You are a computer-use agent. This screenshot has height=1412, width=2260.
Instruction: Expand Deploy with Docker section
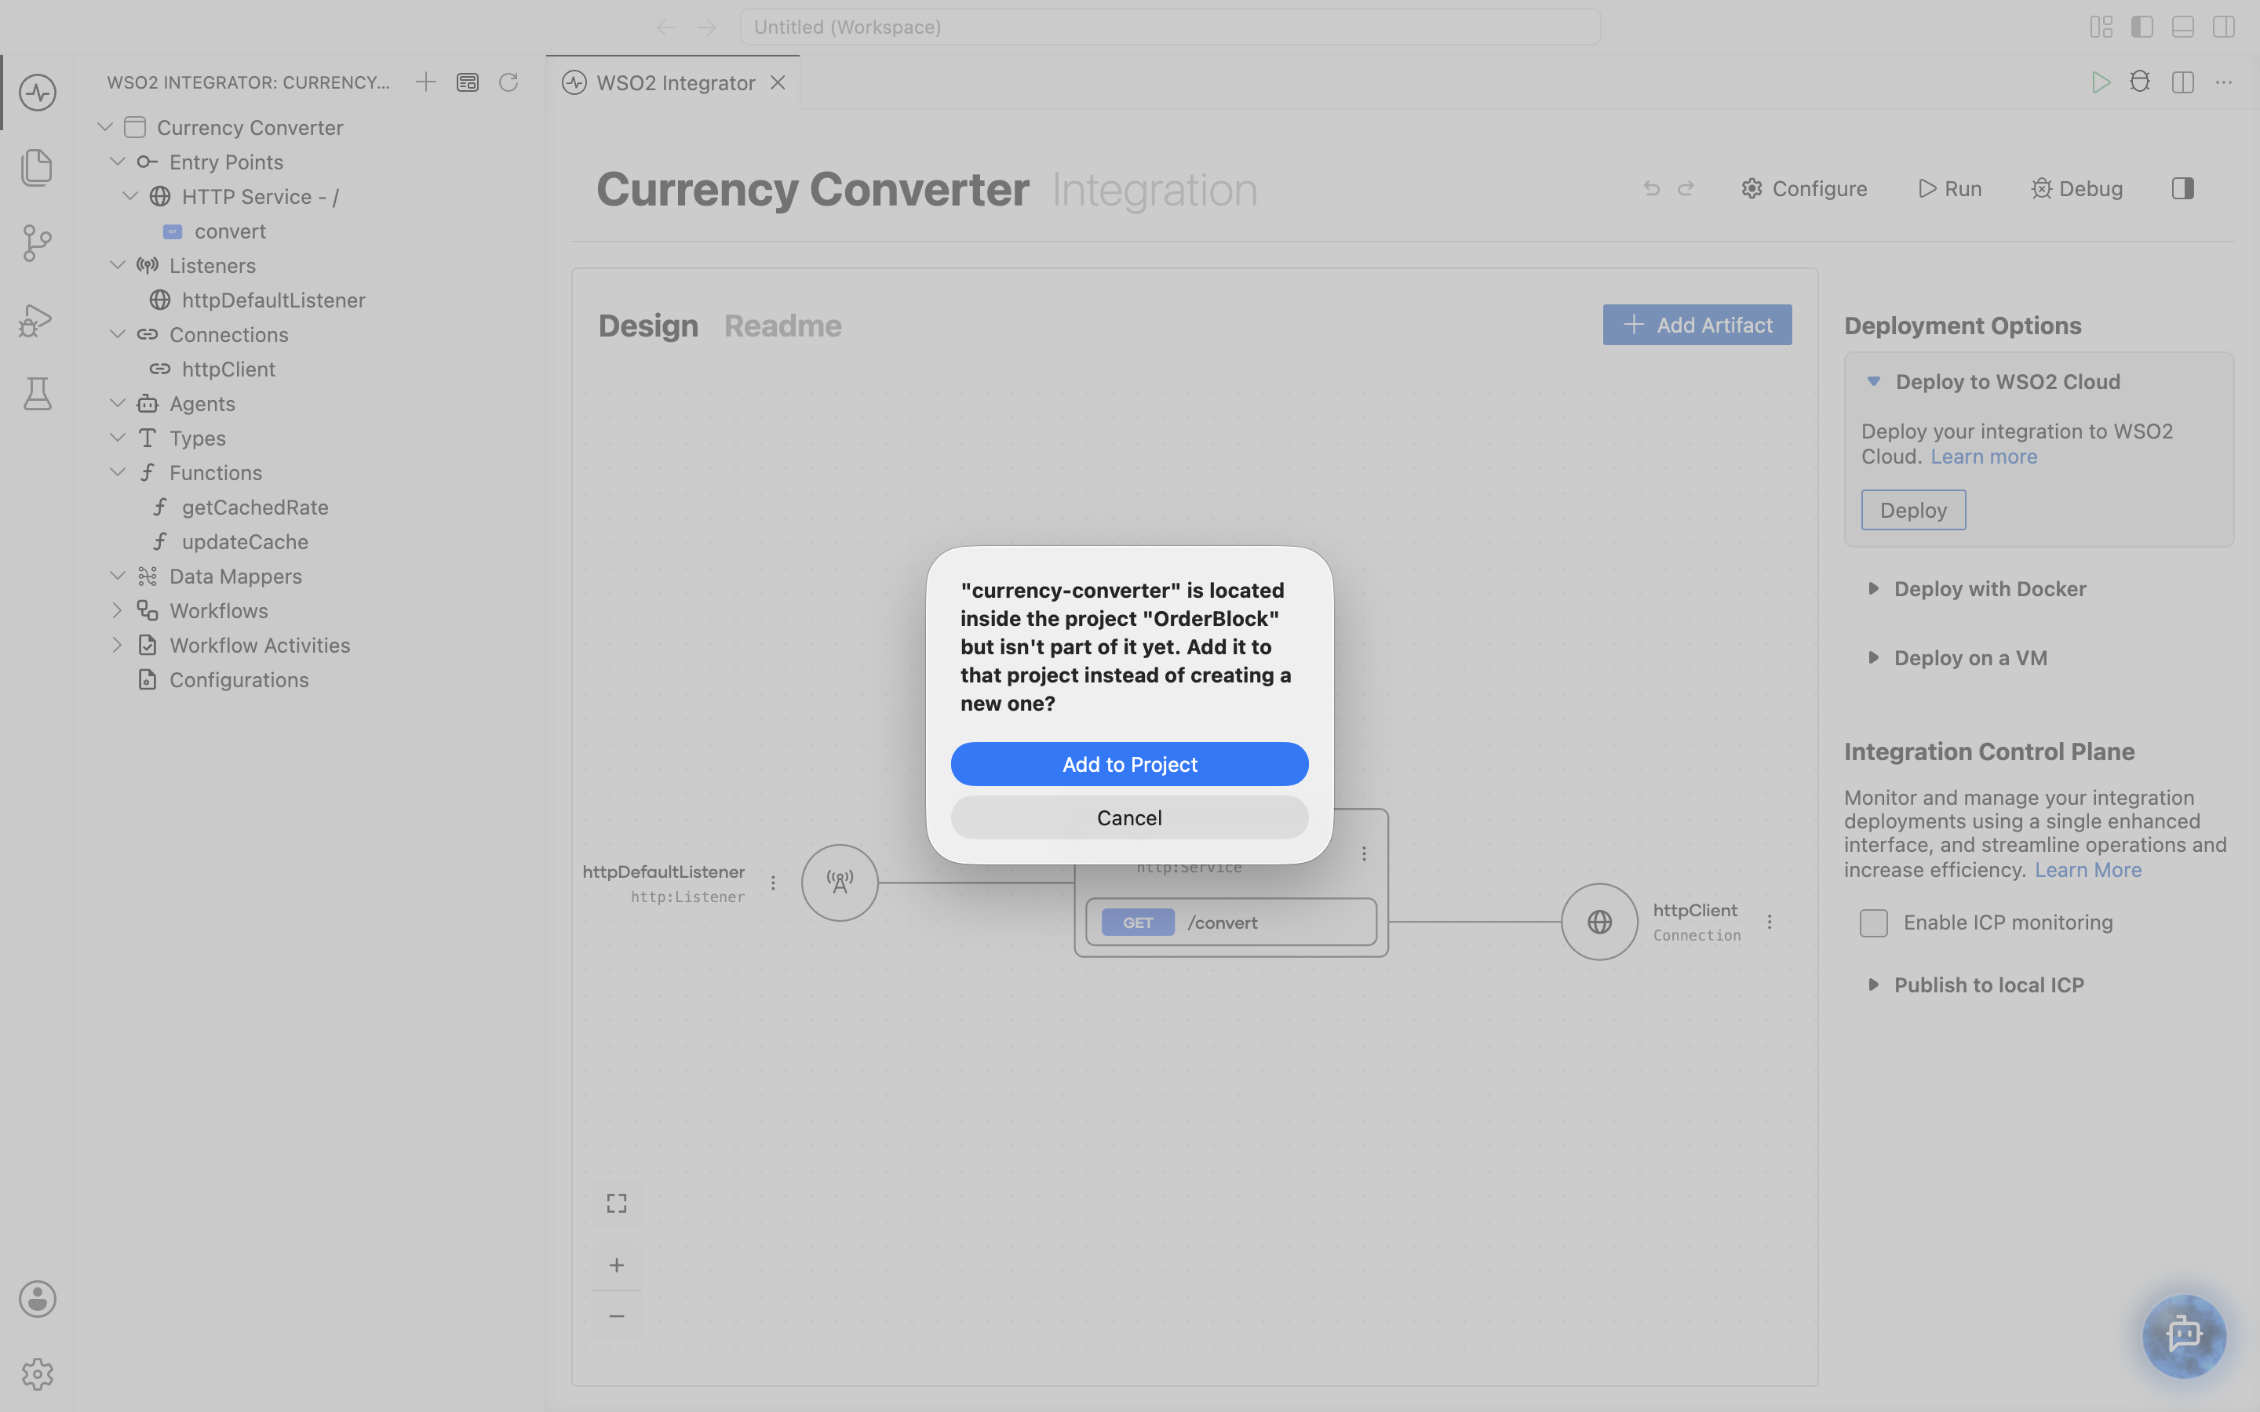[1872, 588]
